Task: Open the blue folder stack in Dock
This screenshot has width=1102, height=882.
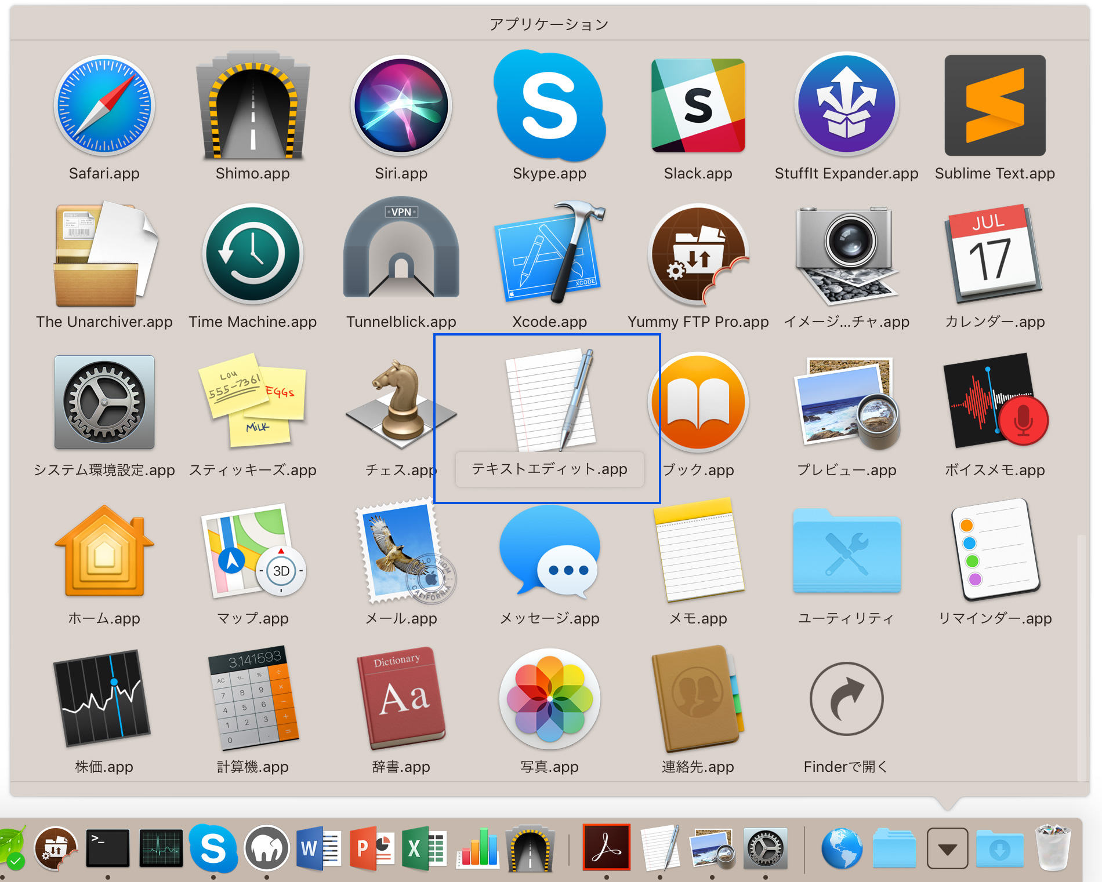Action: 894,848
